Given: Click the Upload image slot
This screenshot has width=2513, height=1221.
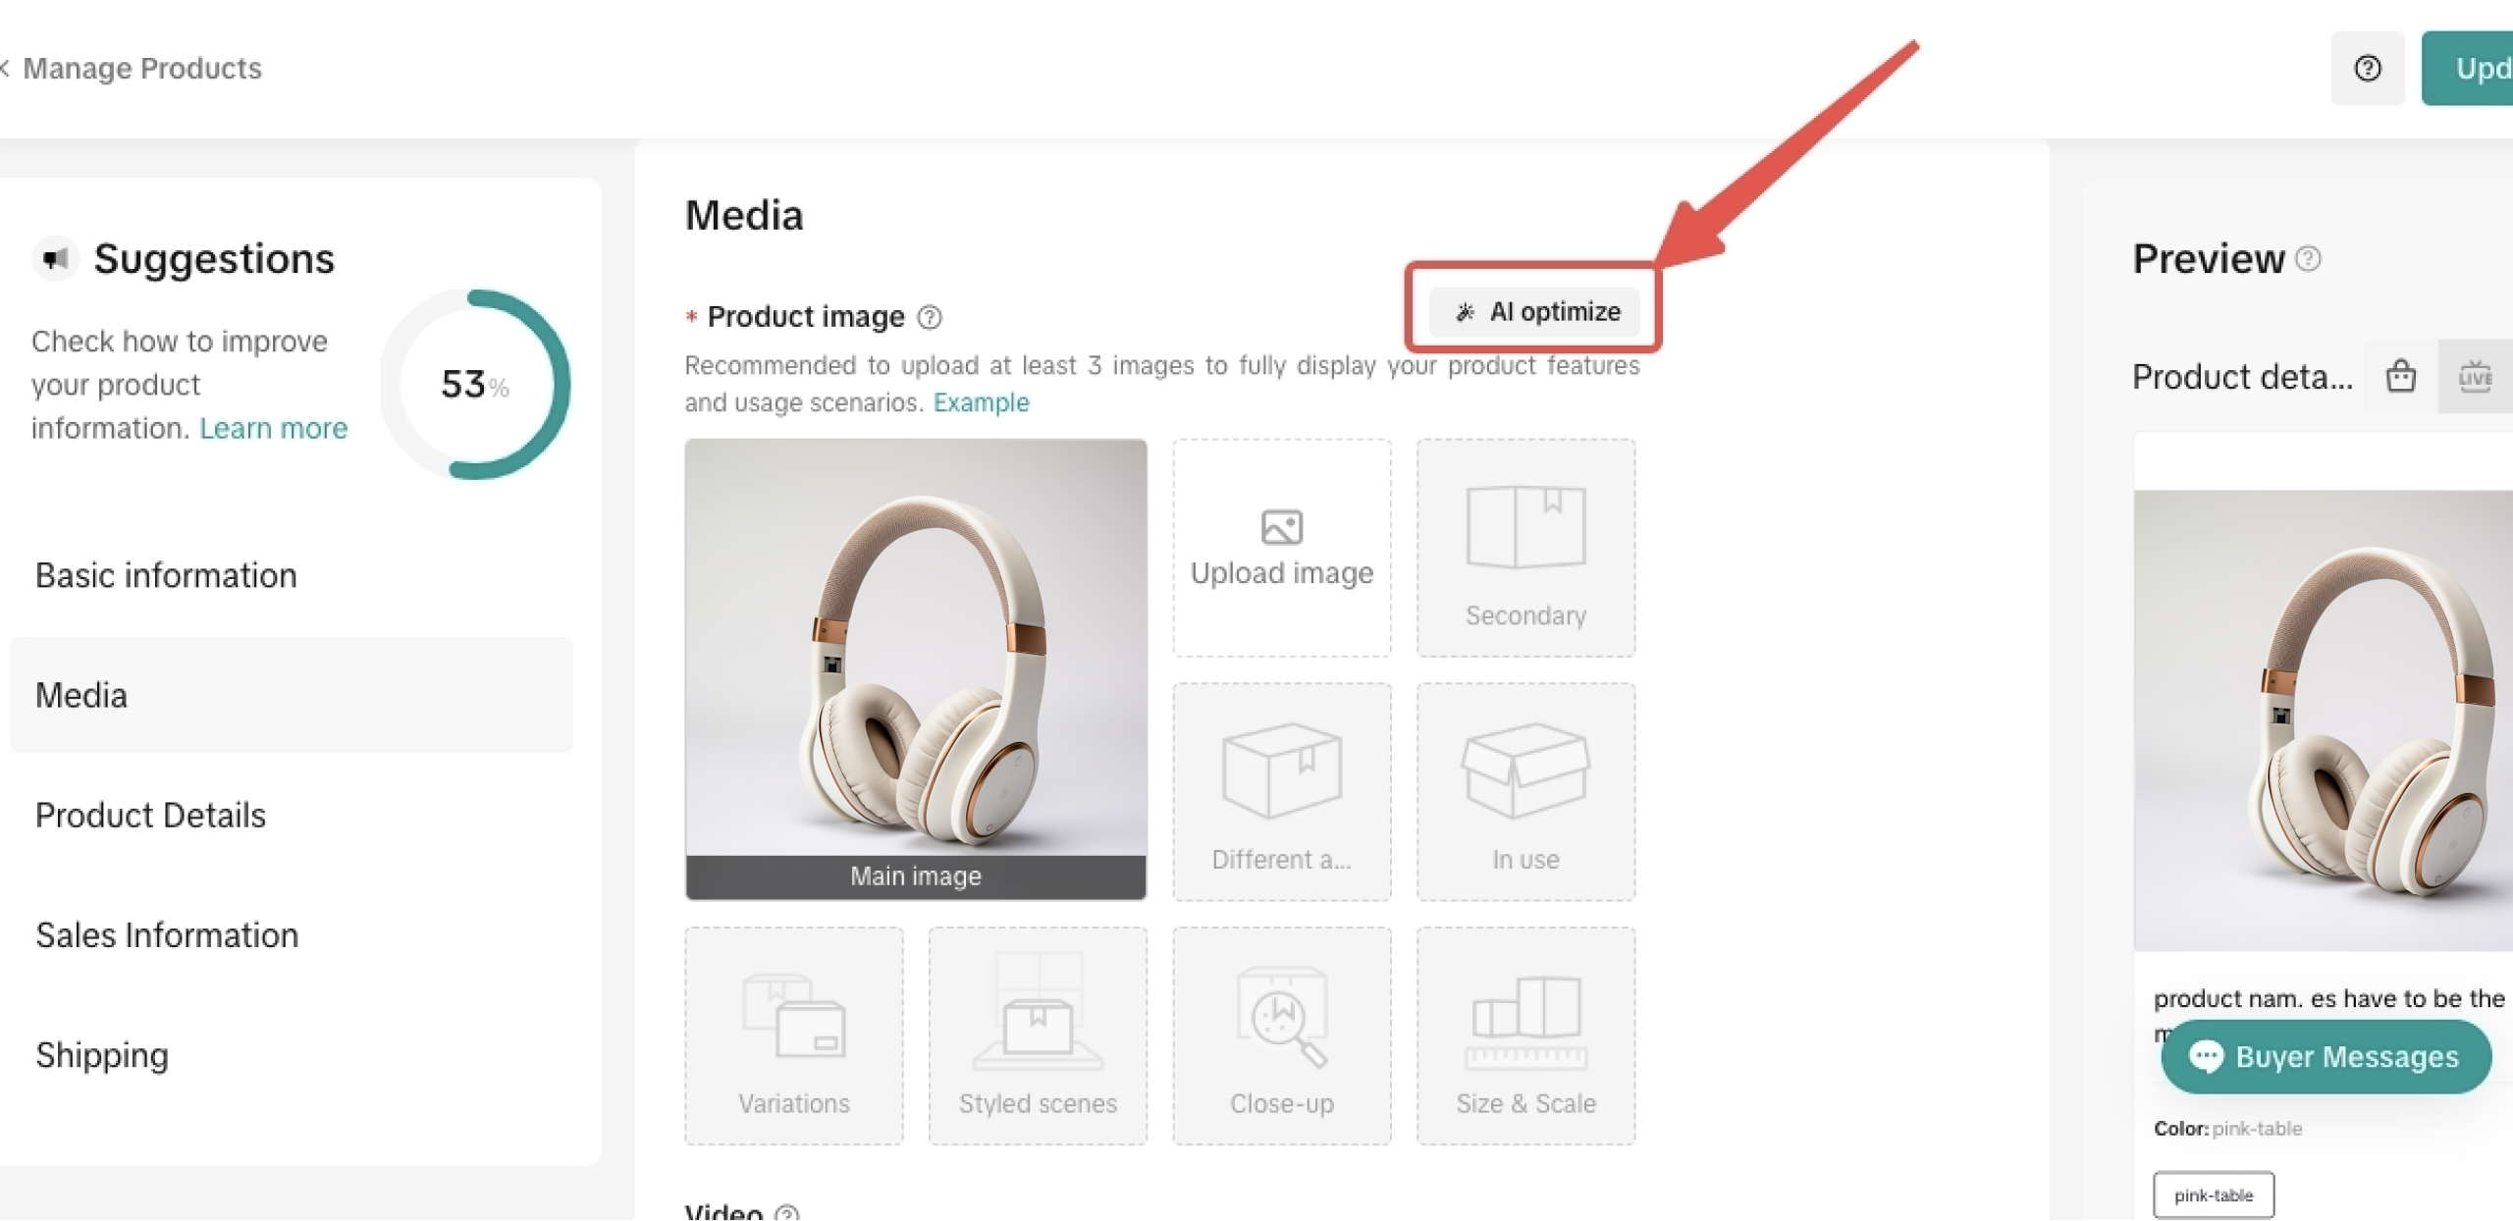Looking at the screenshot, I should click(x=1281, y=548).
